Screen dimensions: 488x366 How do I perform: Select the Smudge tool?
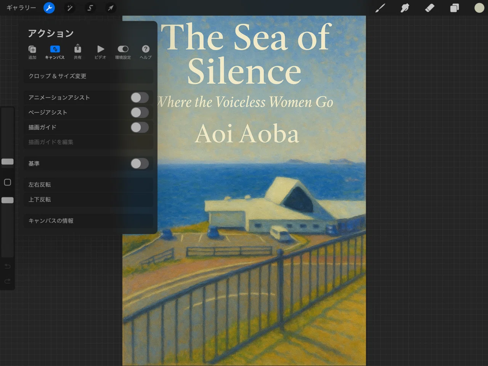[x=405, y=8]
